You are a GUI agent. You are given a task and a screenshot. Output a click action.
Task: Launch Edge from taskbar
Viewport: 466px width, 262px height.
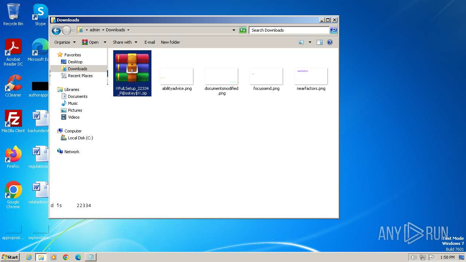pos(78,257)
